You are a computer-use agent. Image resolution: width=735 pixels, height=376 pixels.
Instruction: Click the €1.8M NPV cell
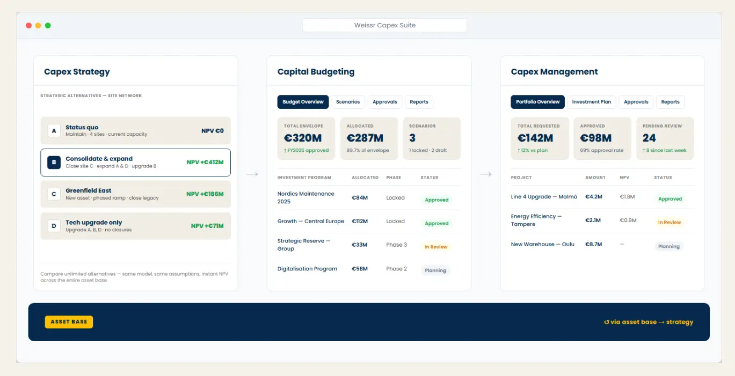pos(627,197)
